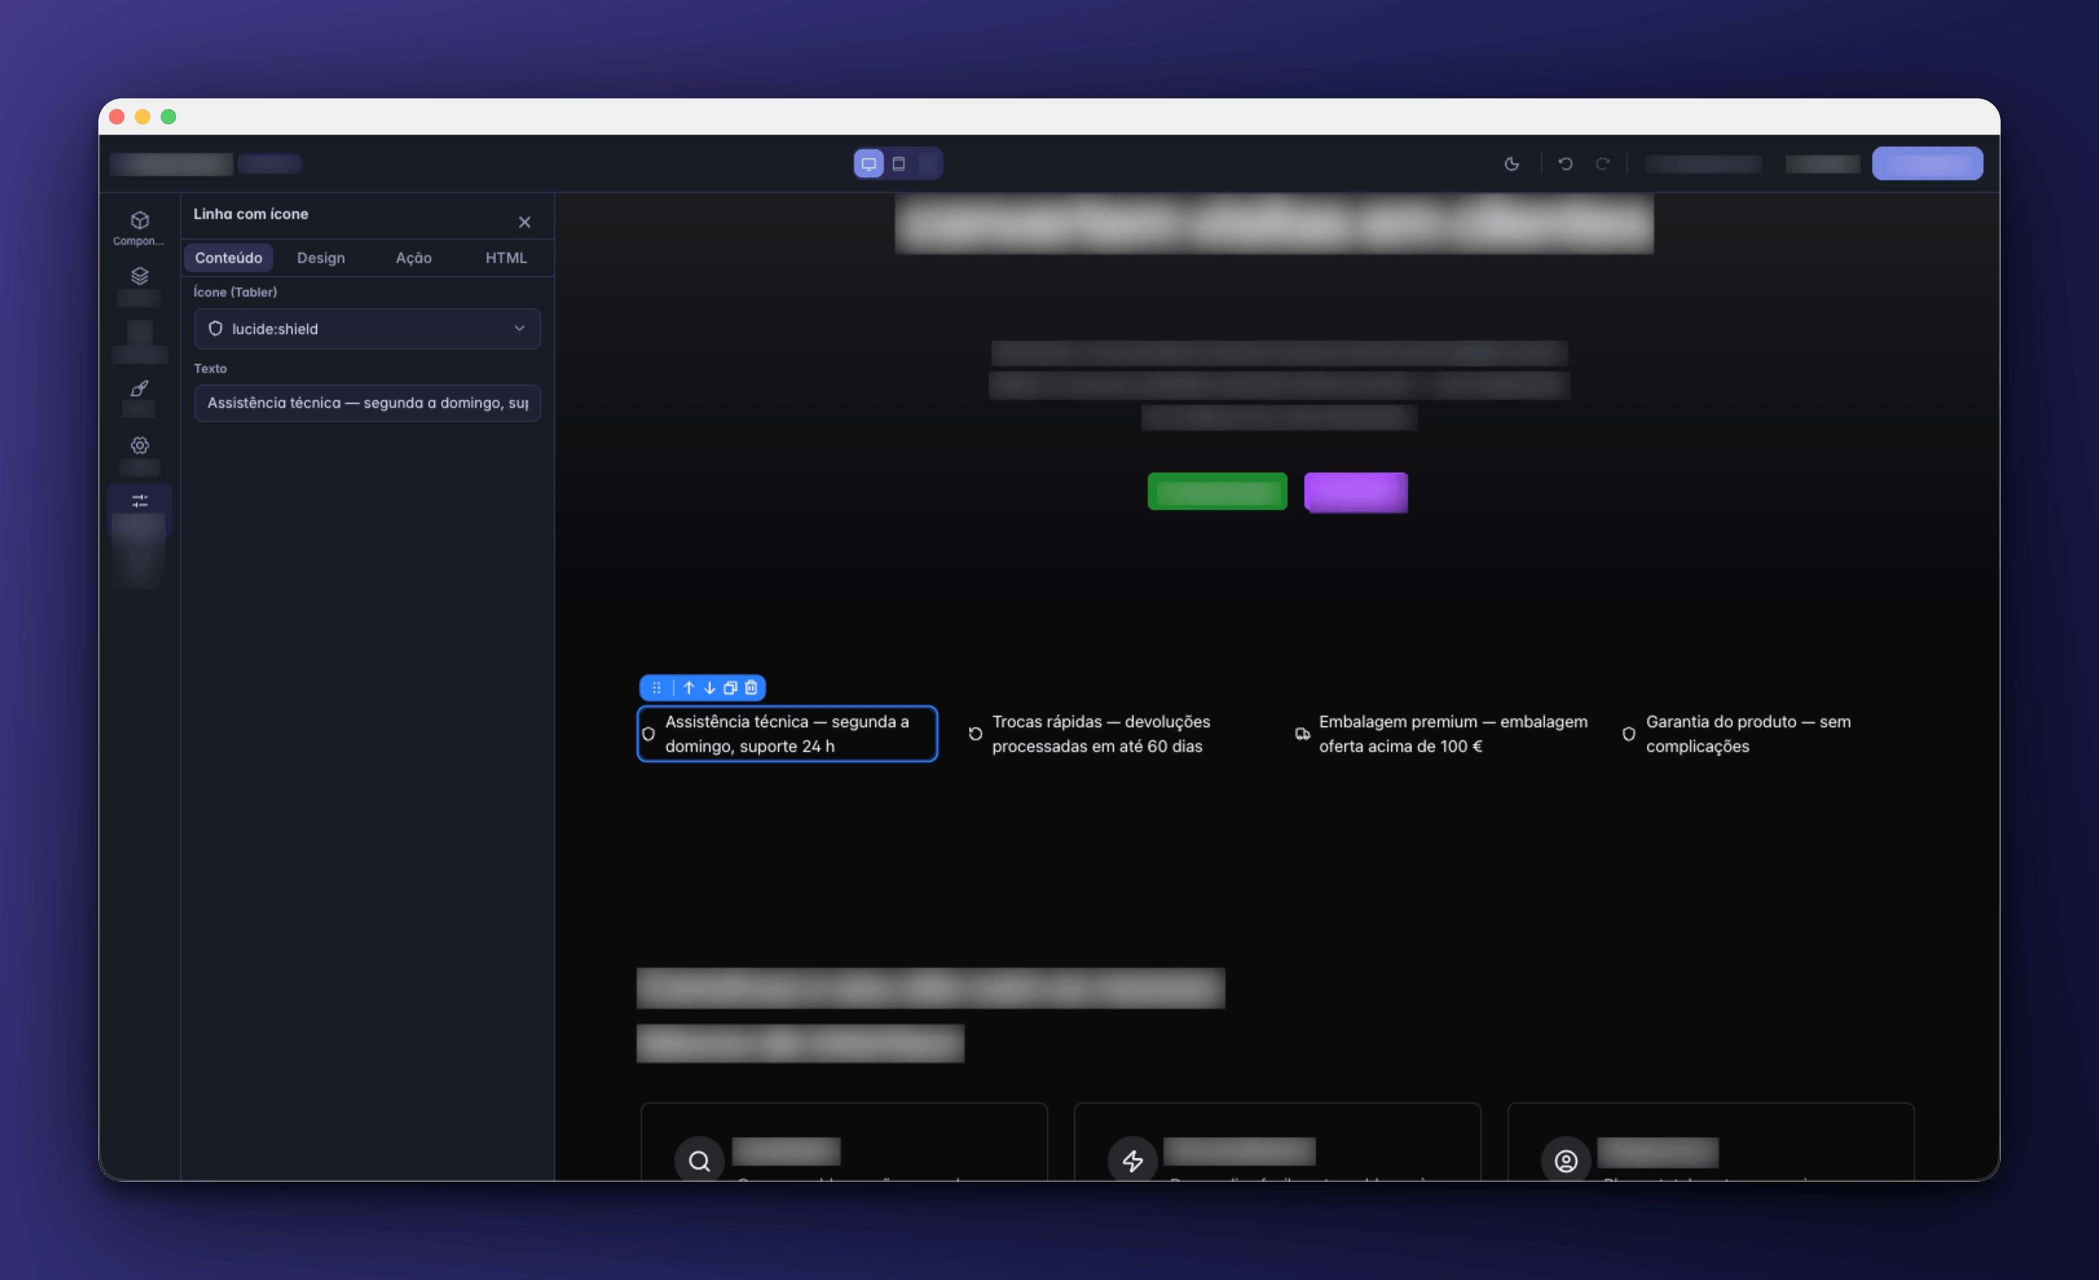Screen dimensions: 2099x1280
Task: Click the shield icon beside 'Garantia do produto'
Action: point(1629,734)
